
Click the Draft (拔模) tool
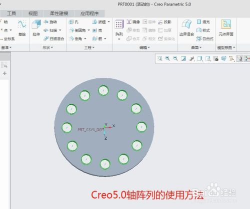pos(99,22)
